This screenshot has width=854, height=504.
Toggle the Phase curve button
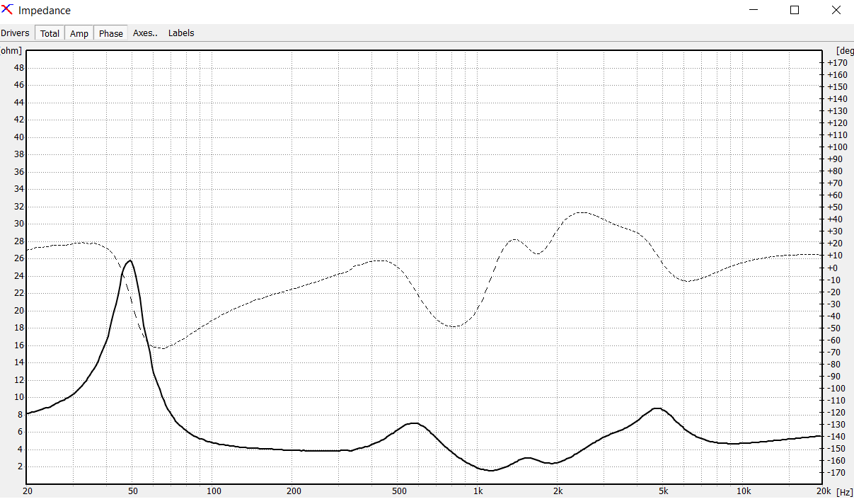[x=110, y=33]
